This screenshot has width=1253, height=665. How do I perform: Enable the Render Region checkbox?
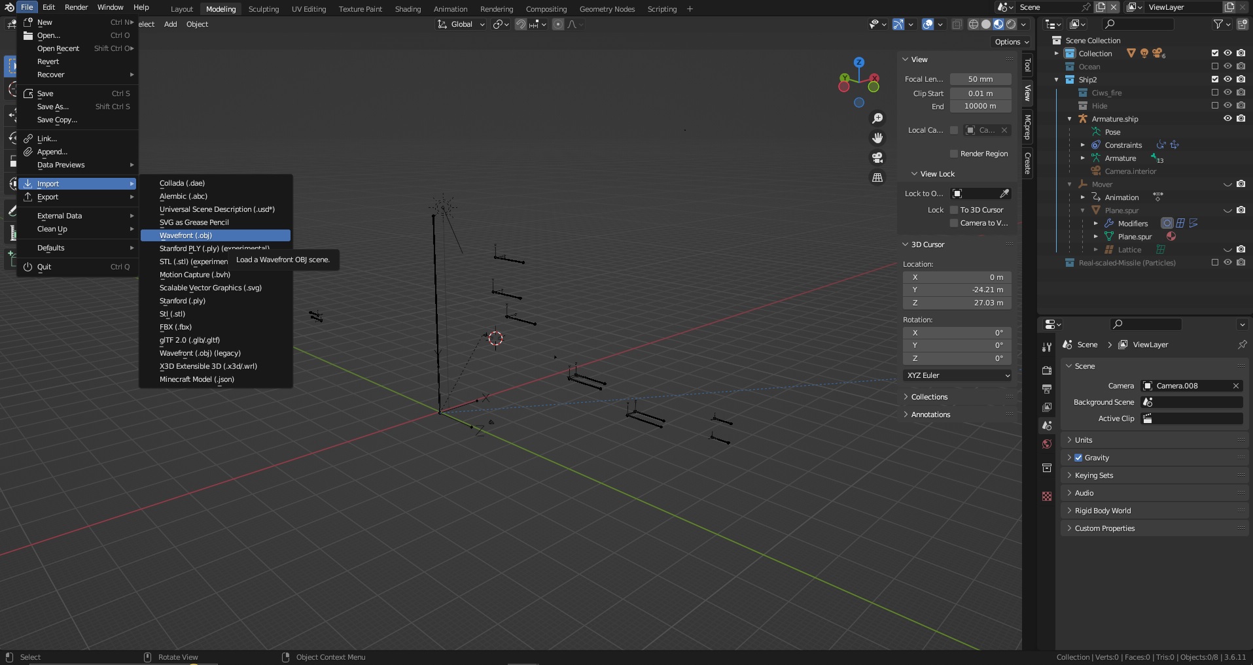point(954,154)
